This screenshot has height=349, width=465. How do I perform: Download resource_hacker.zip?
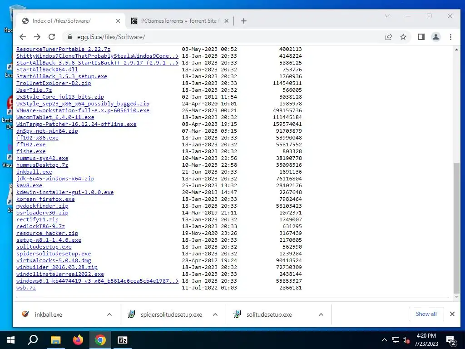click(x=47, y=233)
